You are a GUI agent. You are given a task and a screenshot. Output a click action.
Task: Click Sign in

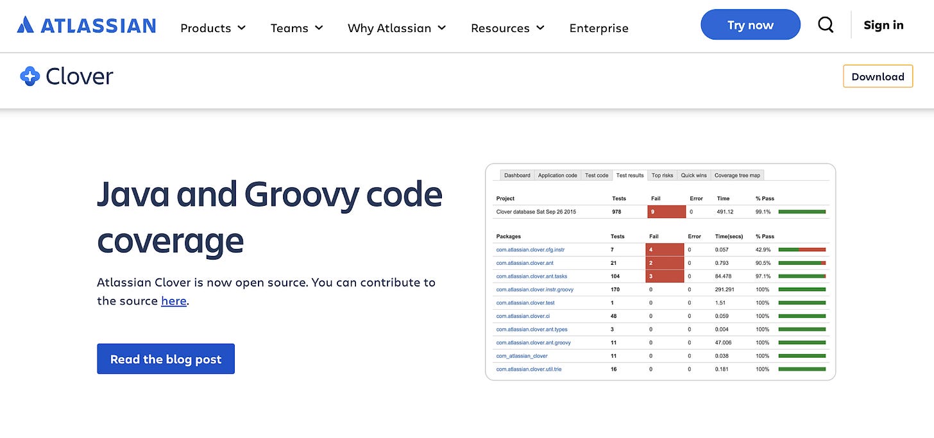pos(883,25)
